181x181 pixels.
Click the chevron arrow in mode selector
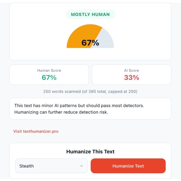pos(82,166)
